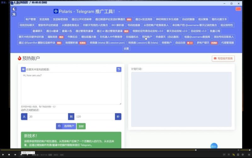Open 观众聚集 menu
Screen dimensions: 252x158
click(x=203, y=19)
